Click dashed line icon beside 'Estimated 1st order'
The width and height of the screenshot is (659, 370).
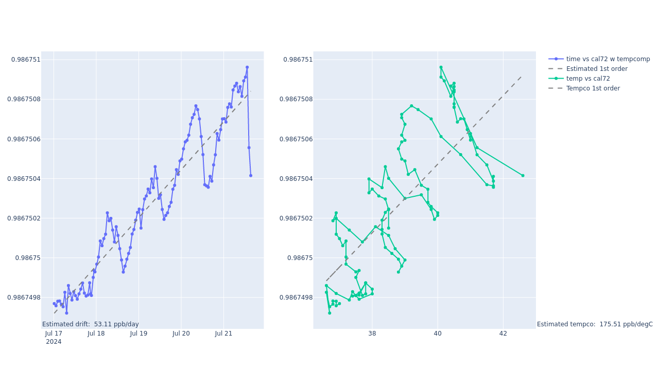(x=556, y=69)
